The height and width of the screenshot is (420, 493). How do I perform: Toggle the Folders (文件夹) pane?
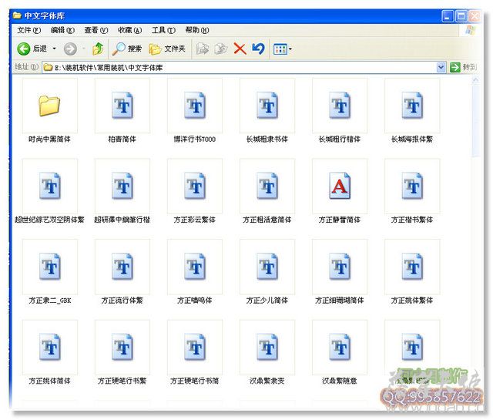pyautogui.click(x=167, y=49)
